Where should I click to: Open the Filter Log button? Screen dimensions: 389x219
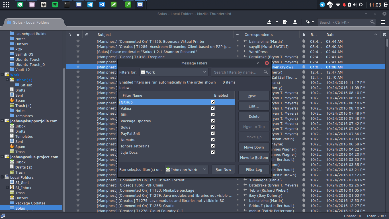click(x=254, y=169)
